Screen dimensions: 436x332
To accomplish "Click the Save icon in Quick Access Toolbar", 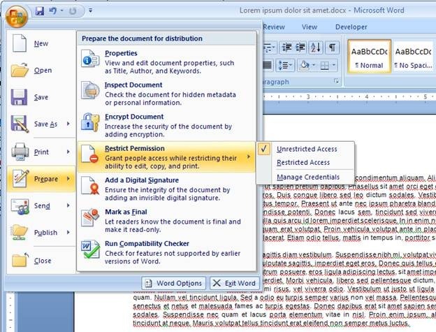I will (40, 11).
